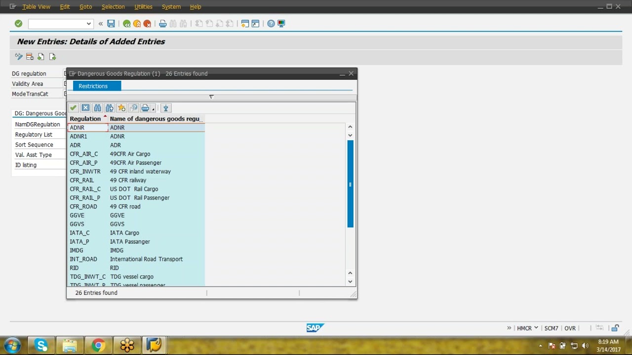Open Google Chrome from the taskbar
This screenshot has height=355, width=632.
(98, 346)
